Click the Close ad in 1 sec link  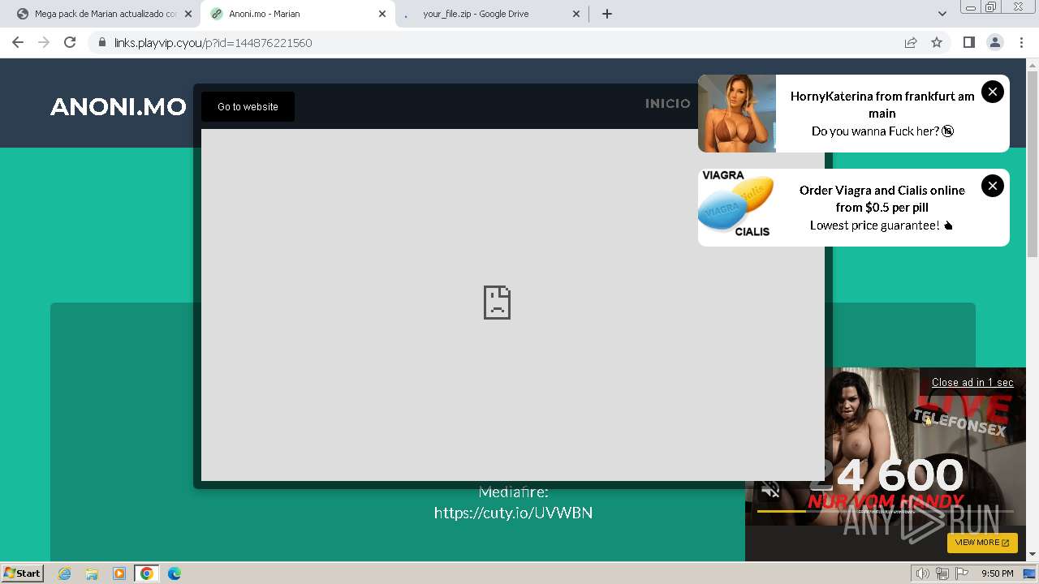[972, 382]
